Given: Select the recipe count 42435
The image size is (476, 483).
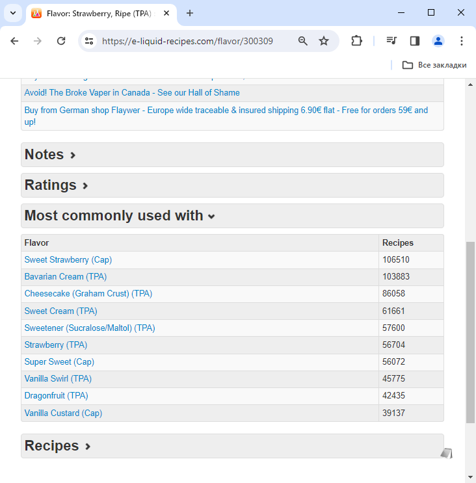Looking at the screenshot, I should click(x=393, y=395).
